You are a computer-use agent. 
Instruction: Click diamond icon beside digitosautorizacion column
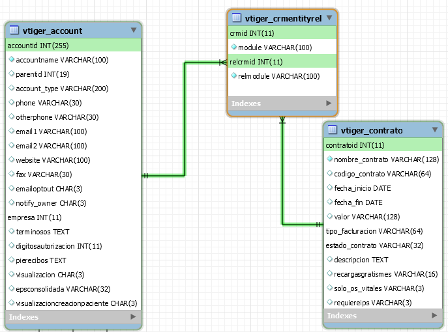[x=12, y=245]
